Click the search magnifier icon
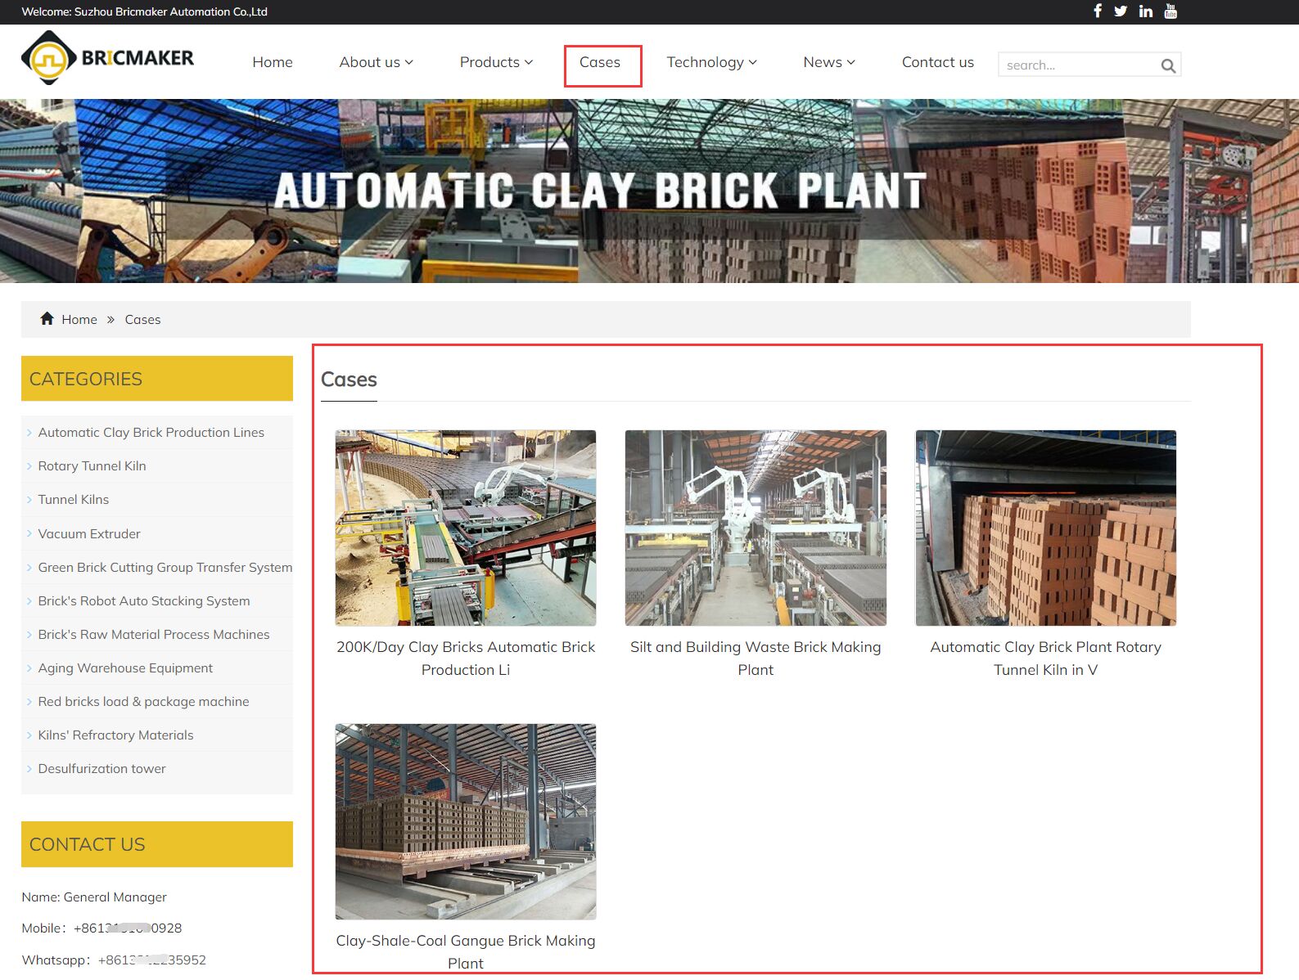The image size is (1299, 980). tap(1168, 65)
